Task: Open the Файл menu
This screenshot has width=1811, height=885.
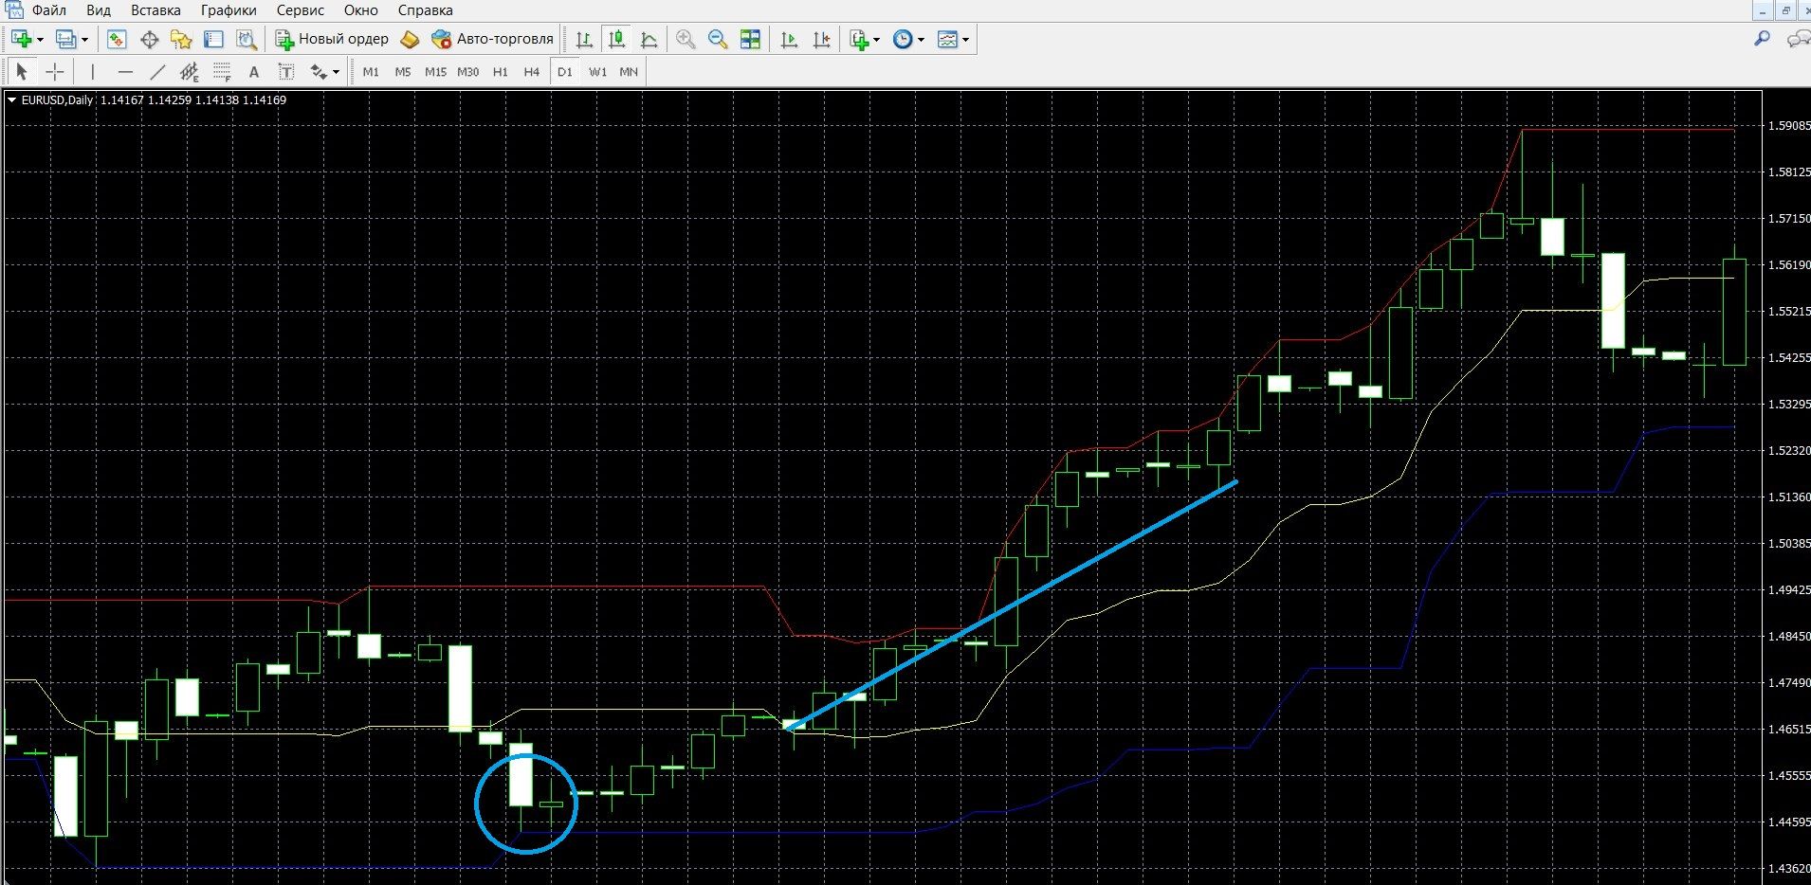Action: pos(48,10)
